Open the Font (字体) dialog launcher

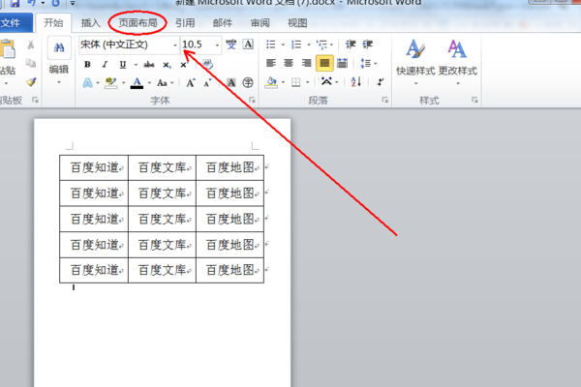point(252,100)
